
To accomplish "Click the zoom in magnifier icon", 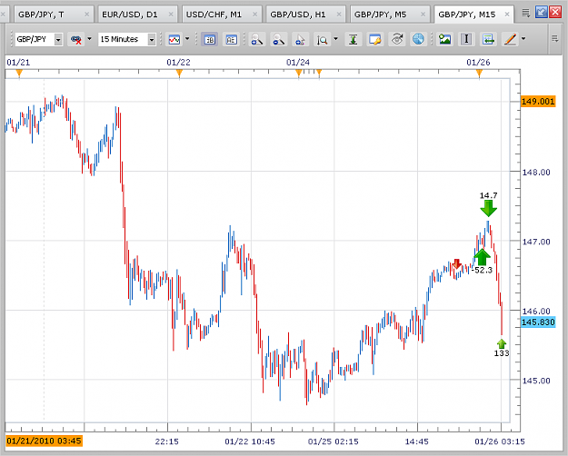I will point(257,39).
